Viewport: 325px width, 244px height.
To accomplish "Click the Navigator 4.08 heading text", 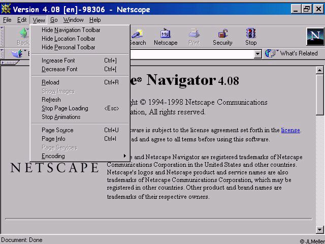I will pyautogui.click(x=192, y=80).
